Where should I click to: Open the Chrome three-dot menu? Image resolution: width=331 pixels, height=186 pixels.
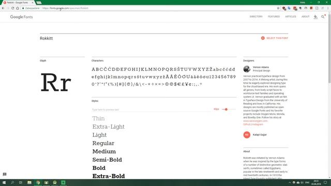pyautogui.click(x=328, y=8)
